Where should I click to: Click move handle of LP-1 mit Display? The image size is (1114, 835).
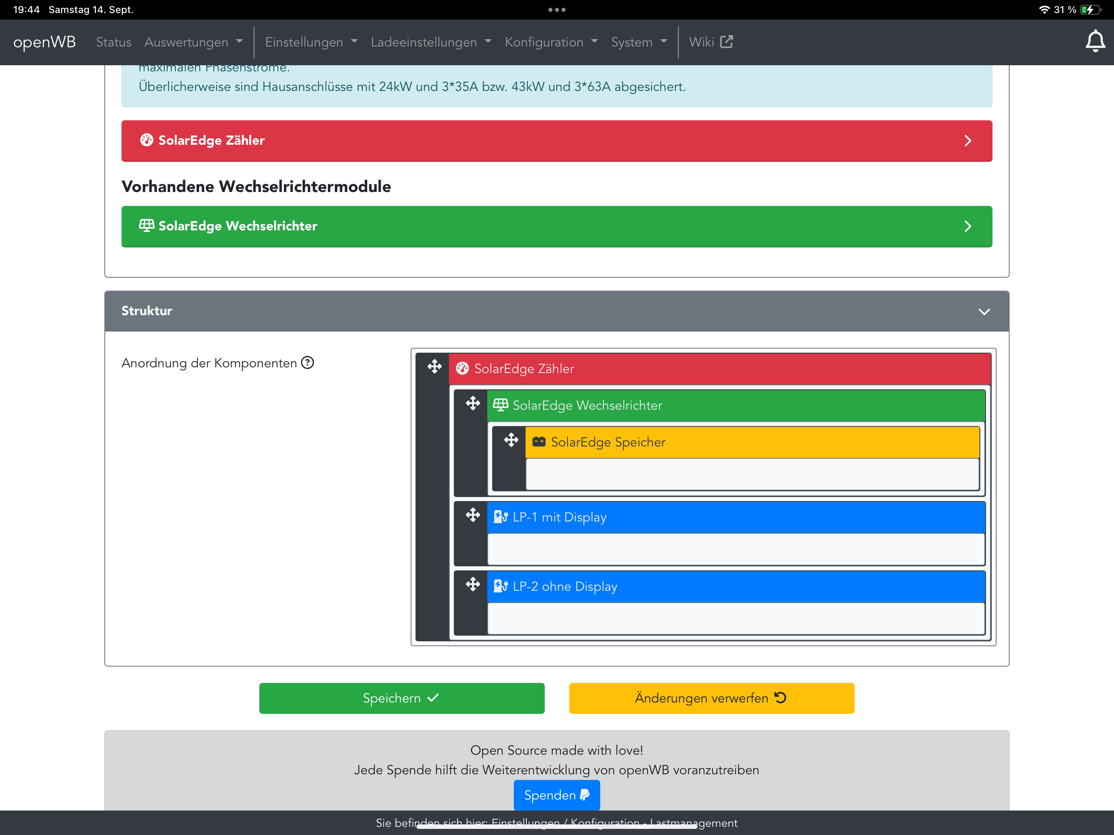[x=473, y=515]
